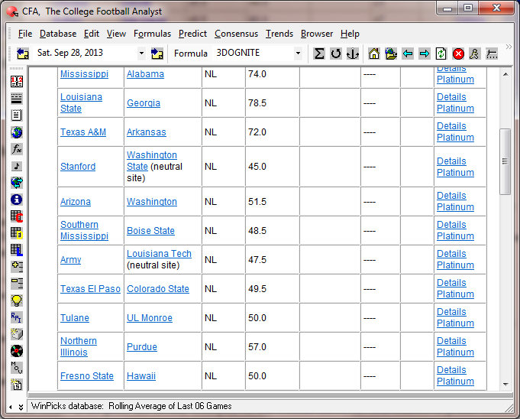520x419 pixels.
Task: Open the Formula dropdown showing 3DOGNITE
Action: 298,53
